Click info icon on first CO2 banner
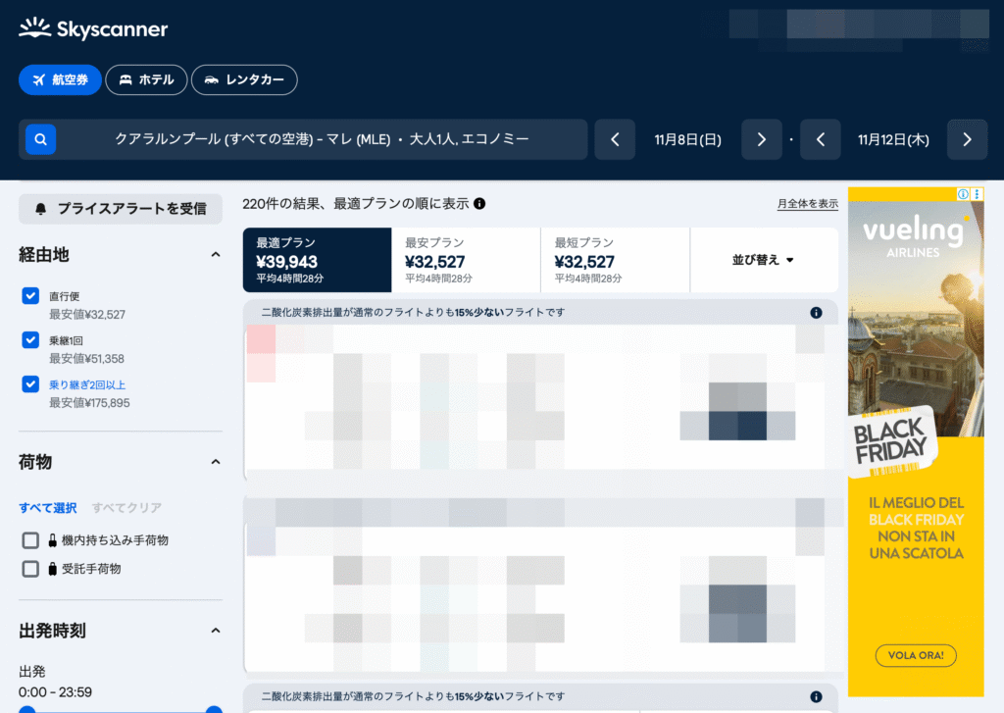Screen dimensions: 1004x713 pyautogui.click(x=816, y=313)
